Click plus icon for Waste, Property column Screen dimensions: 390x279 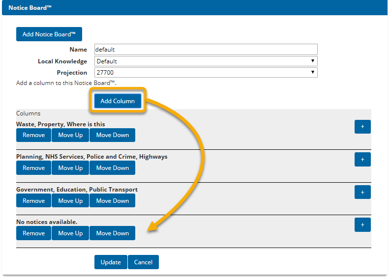(x=362, y=127)
